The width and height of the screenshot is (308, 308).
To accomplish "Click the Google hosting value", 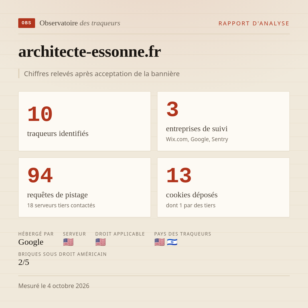I will (31, 242).
